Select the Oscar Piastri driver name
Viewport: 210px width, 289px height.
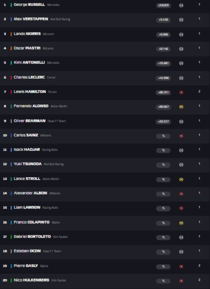[27, 48]
